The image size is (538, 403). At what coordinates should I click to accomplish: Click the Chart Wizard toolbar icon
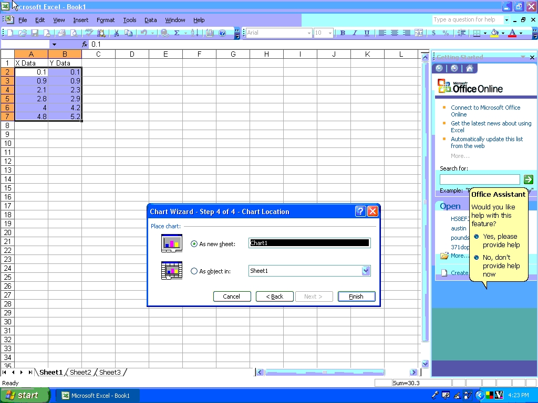[210, 33]
